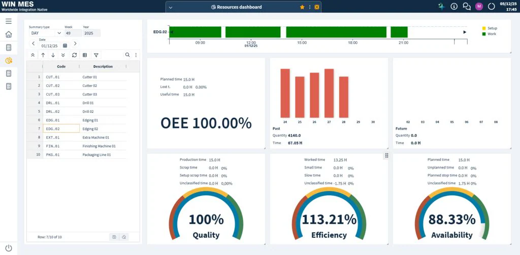Toggle the Work legend entry

[489, 34]
